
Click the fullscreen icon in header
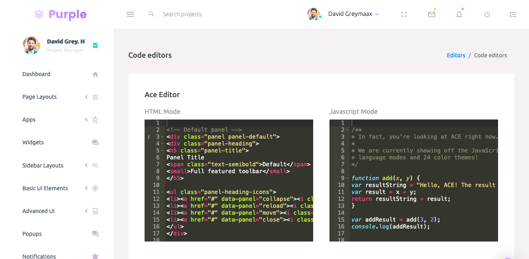404,14
